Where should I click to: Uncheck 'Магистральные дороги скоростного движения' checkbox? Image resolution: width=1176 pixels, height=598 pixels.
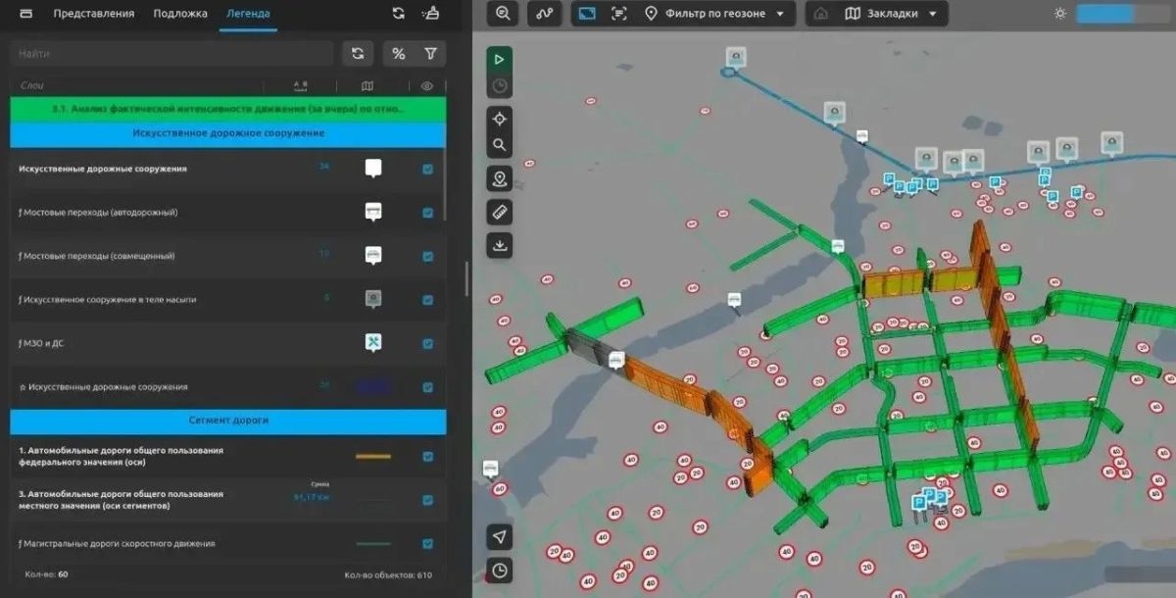[427, 544]
